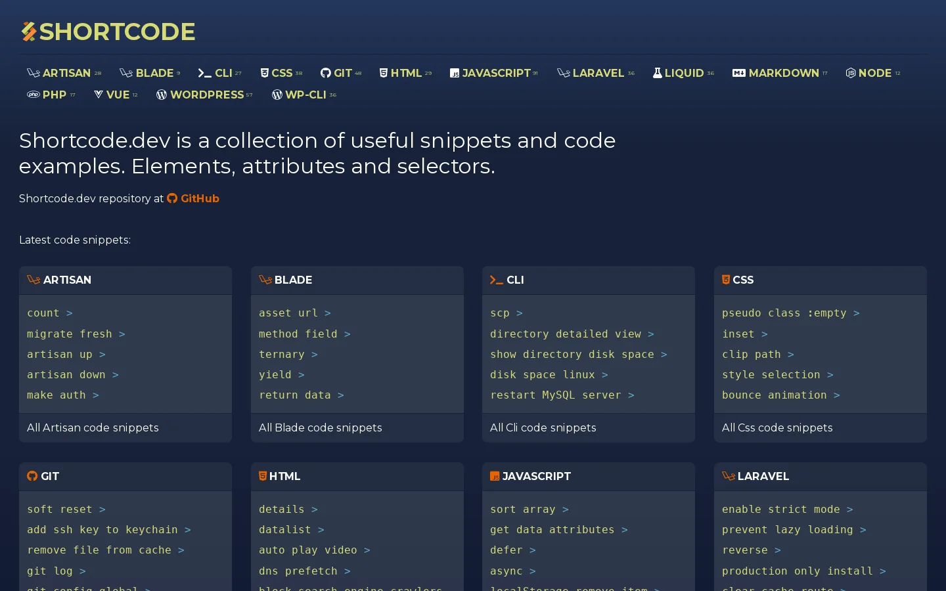
Task: Open the 'soft reset' Git snippet
Action: point(66,509)
